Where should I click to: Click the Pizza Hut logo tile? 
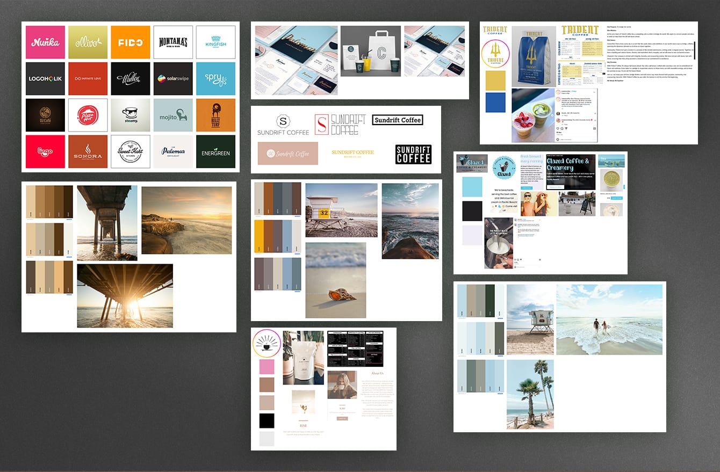(x=88, y=115)
